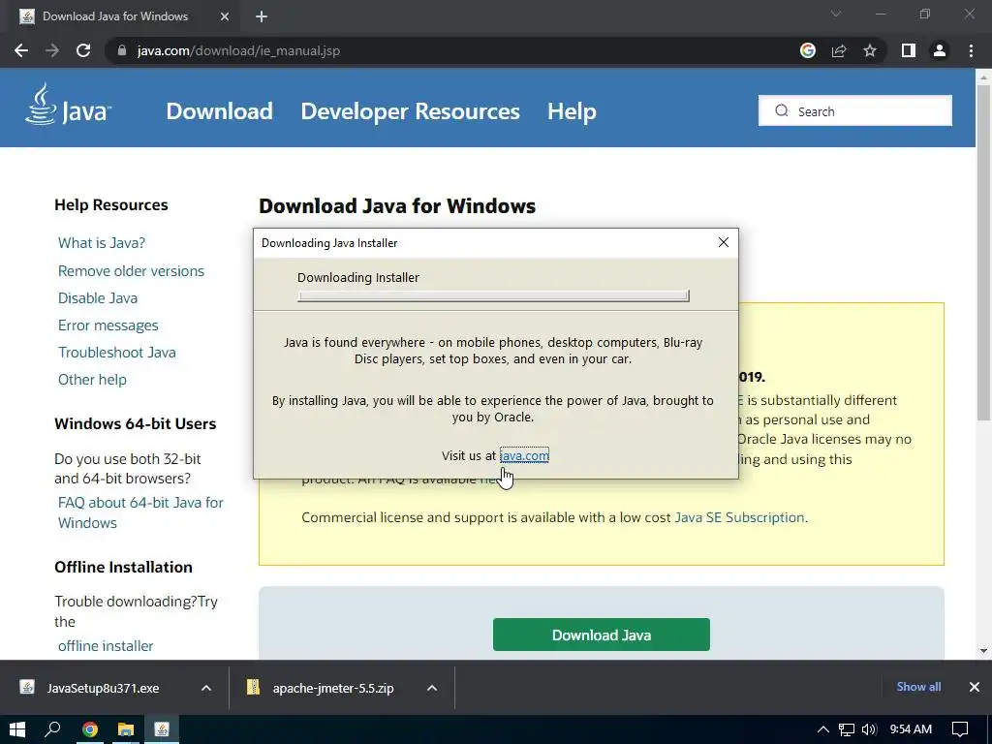
Task: Open the Windows Start menu
Action: pyautogui.click(x=17, y=729)
